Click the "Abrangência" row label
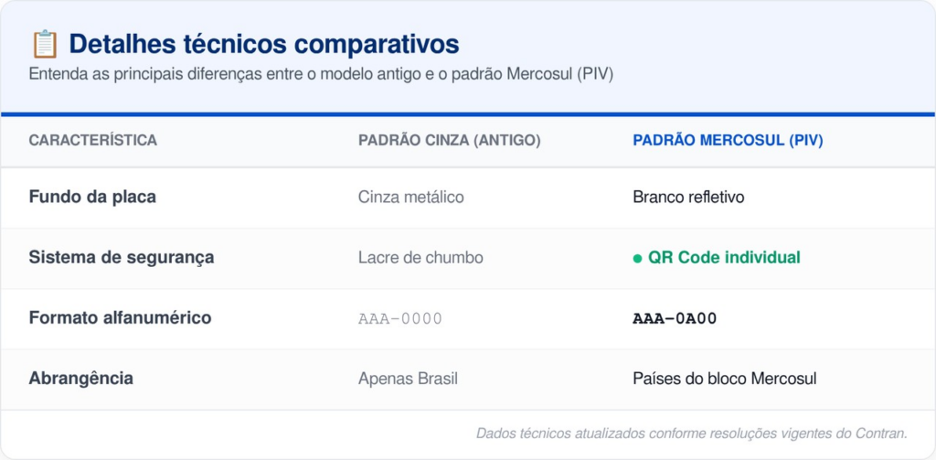 coord(80,379)
